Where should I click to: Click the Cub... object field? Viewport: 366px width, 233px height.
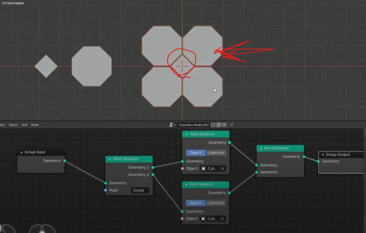point(213,219)
